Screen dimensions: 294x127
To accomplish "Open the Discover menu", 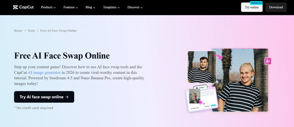I will click(x=135, y=7).
